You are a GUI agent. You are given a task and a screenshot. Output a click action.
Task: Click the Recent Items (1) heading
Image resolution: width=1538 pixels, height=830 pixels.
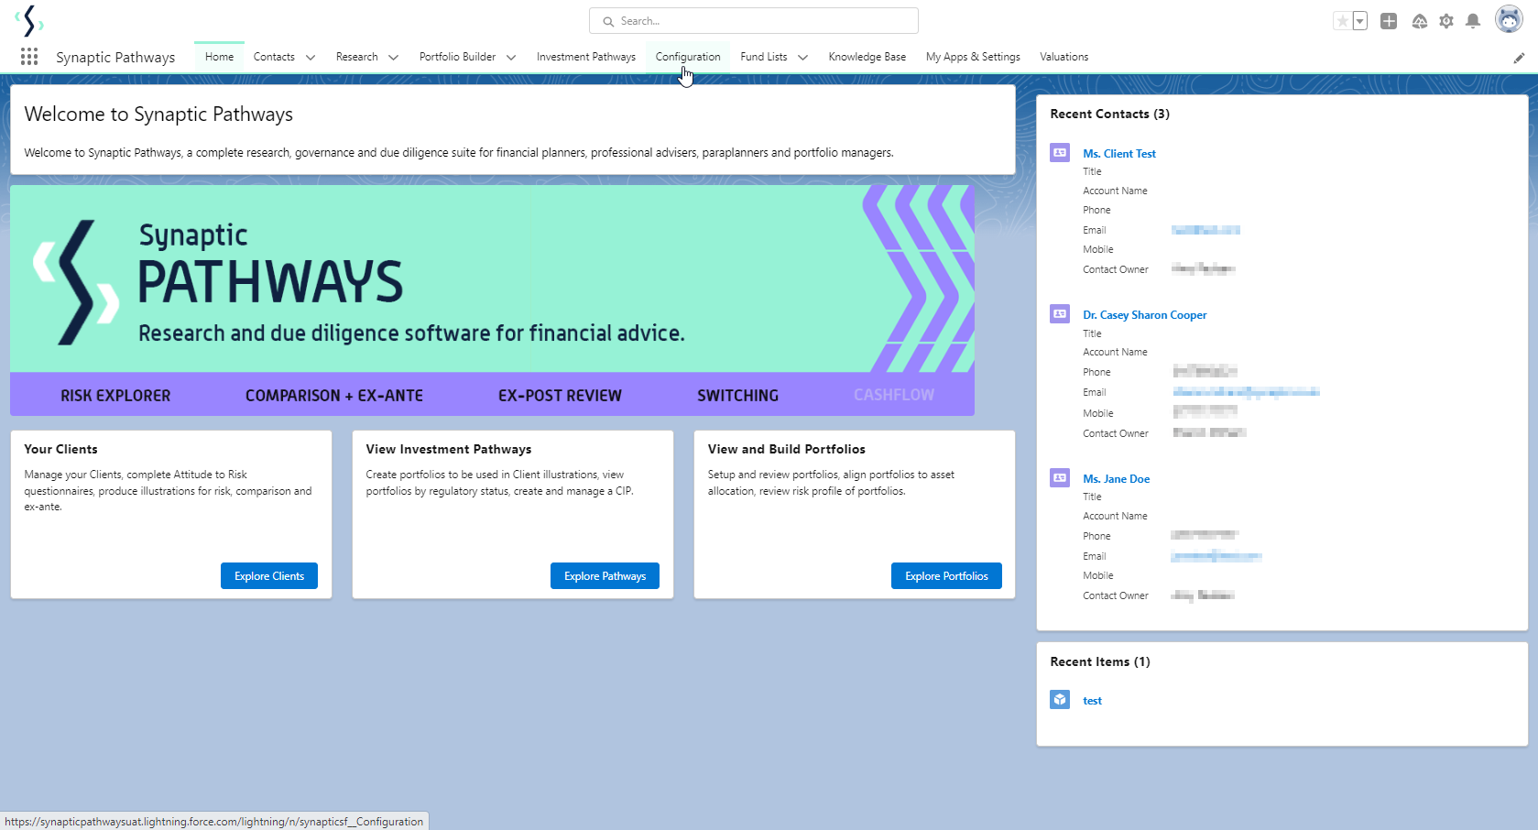[1100, 661]
